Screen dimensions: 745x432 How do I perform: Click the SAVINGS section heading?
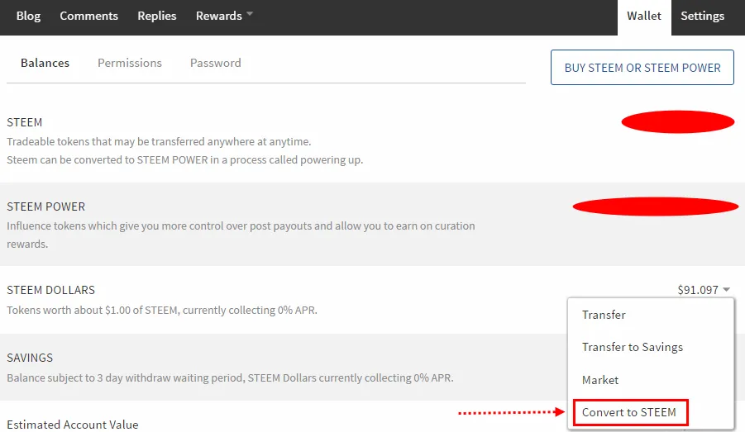tap(30, 358)
